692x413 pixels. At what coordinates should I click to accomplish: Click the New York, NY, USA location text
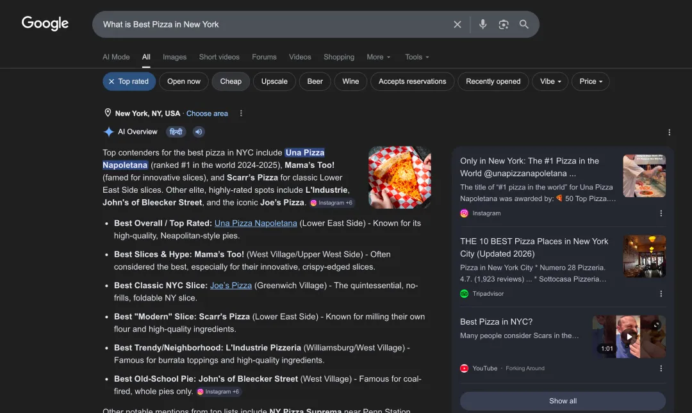pyautogui.click(x=147, y=113)
